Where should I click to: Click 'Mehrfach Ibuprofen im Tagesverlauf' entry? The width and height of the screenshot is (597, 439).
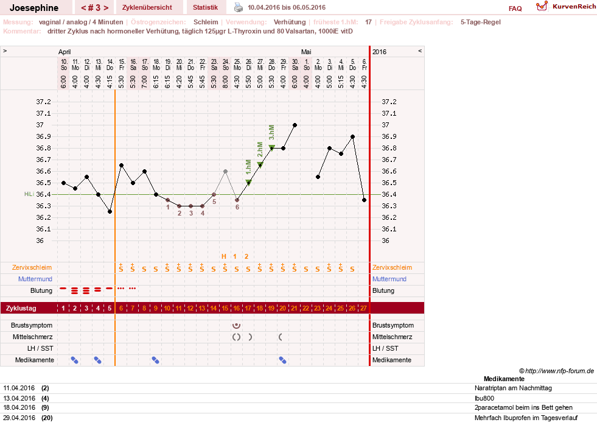526,418
